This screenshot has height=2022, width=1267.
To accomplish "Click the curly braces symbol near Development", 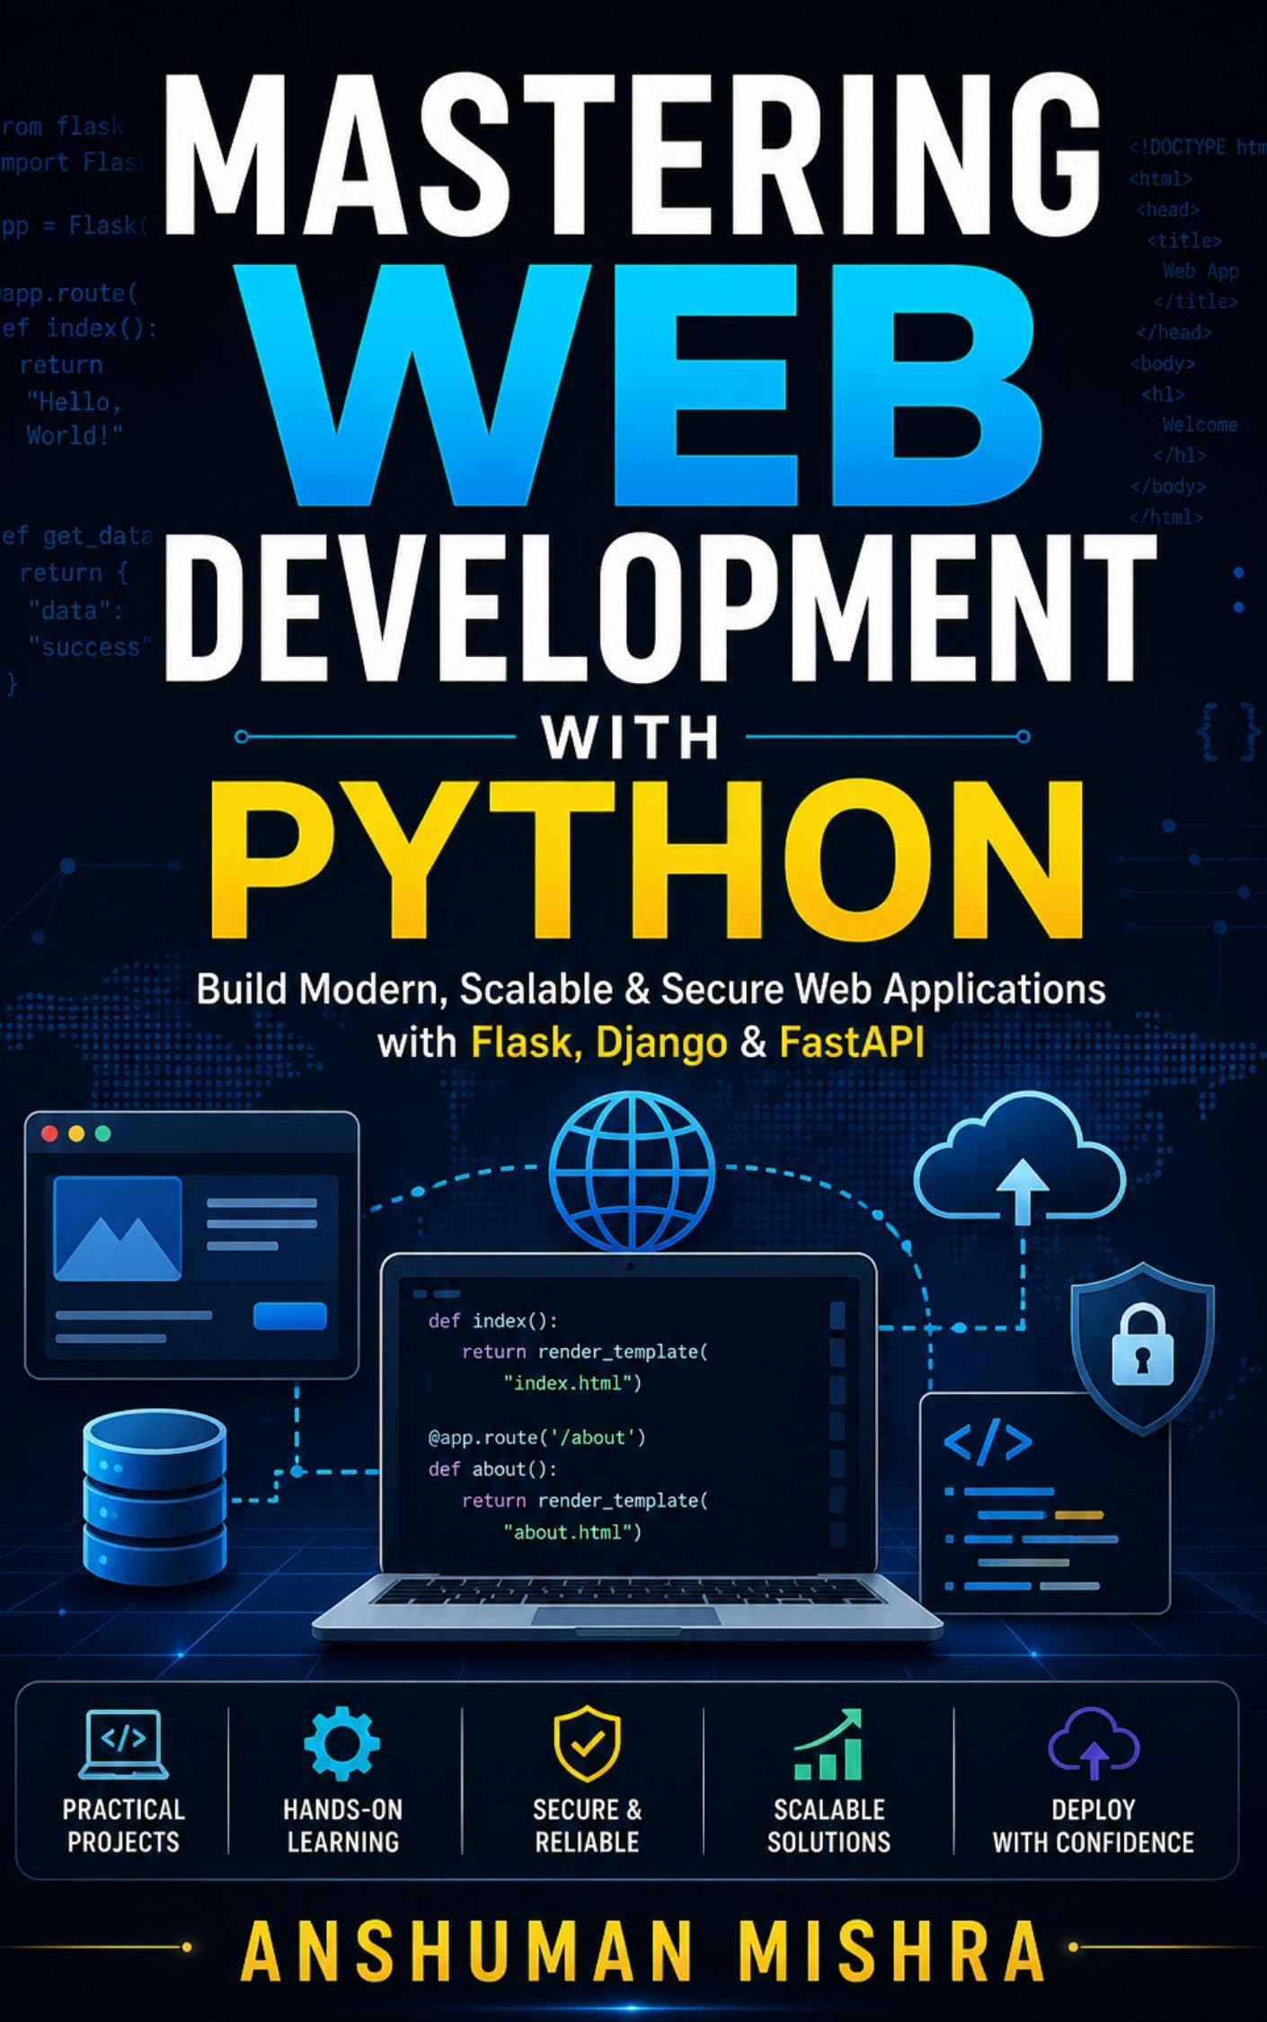I will tap(1228, 732).
